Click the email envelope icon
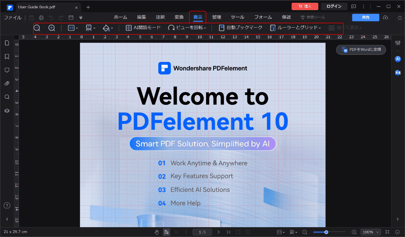The width and height of the screenshot is (405, 237). (x=71, y=17)
